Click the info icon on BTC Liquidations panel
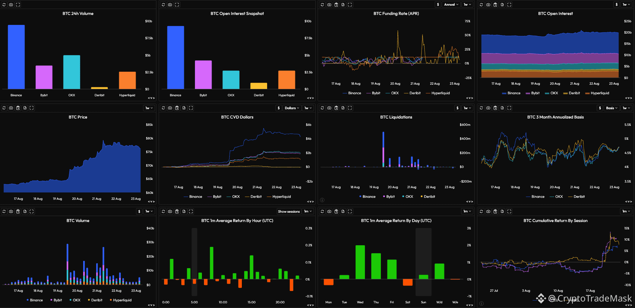 pos(322,200)
